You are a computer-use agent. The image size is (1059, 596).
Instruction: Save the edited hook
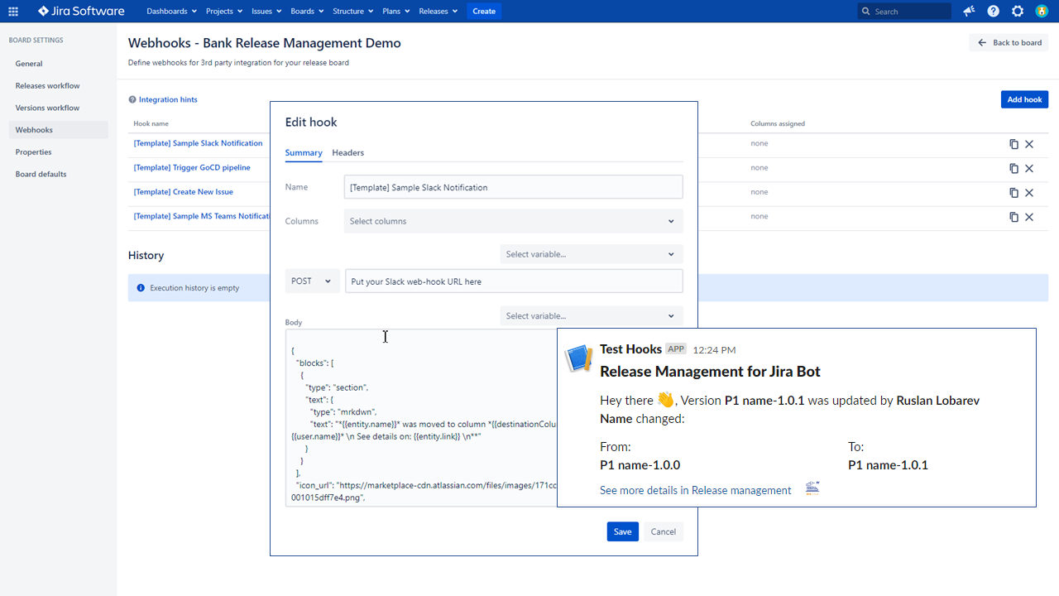(x=622, y=531)
